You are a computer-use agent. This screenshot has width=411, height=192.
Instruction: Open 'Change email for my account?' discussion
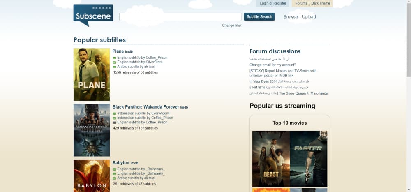[x=272, y=65]
